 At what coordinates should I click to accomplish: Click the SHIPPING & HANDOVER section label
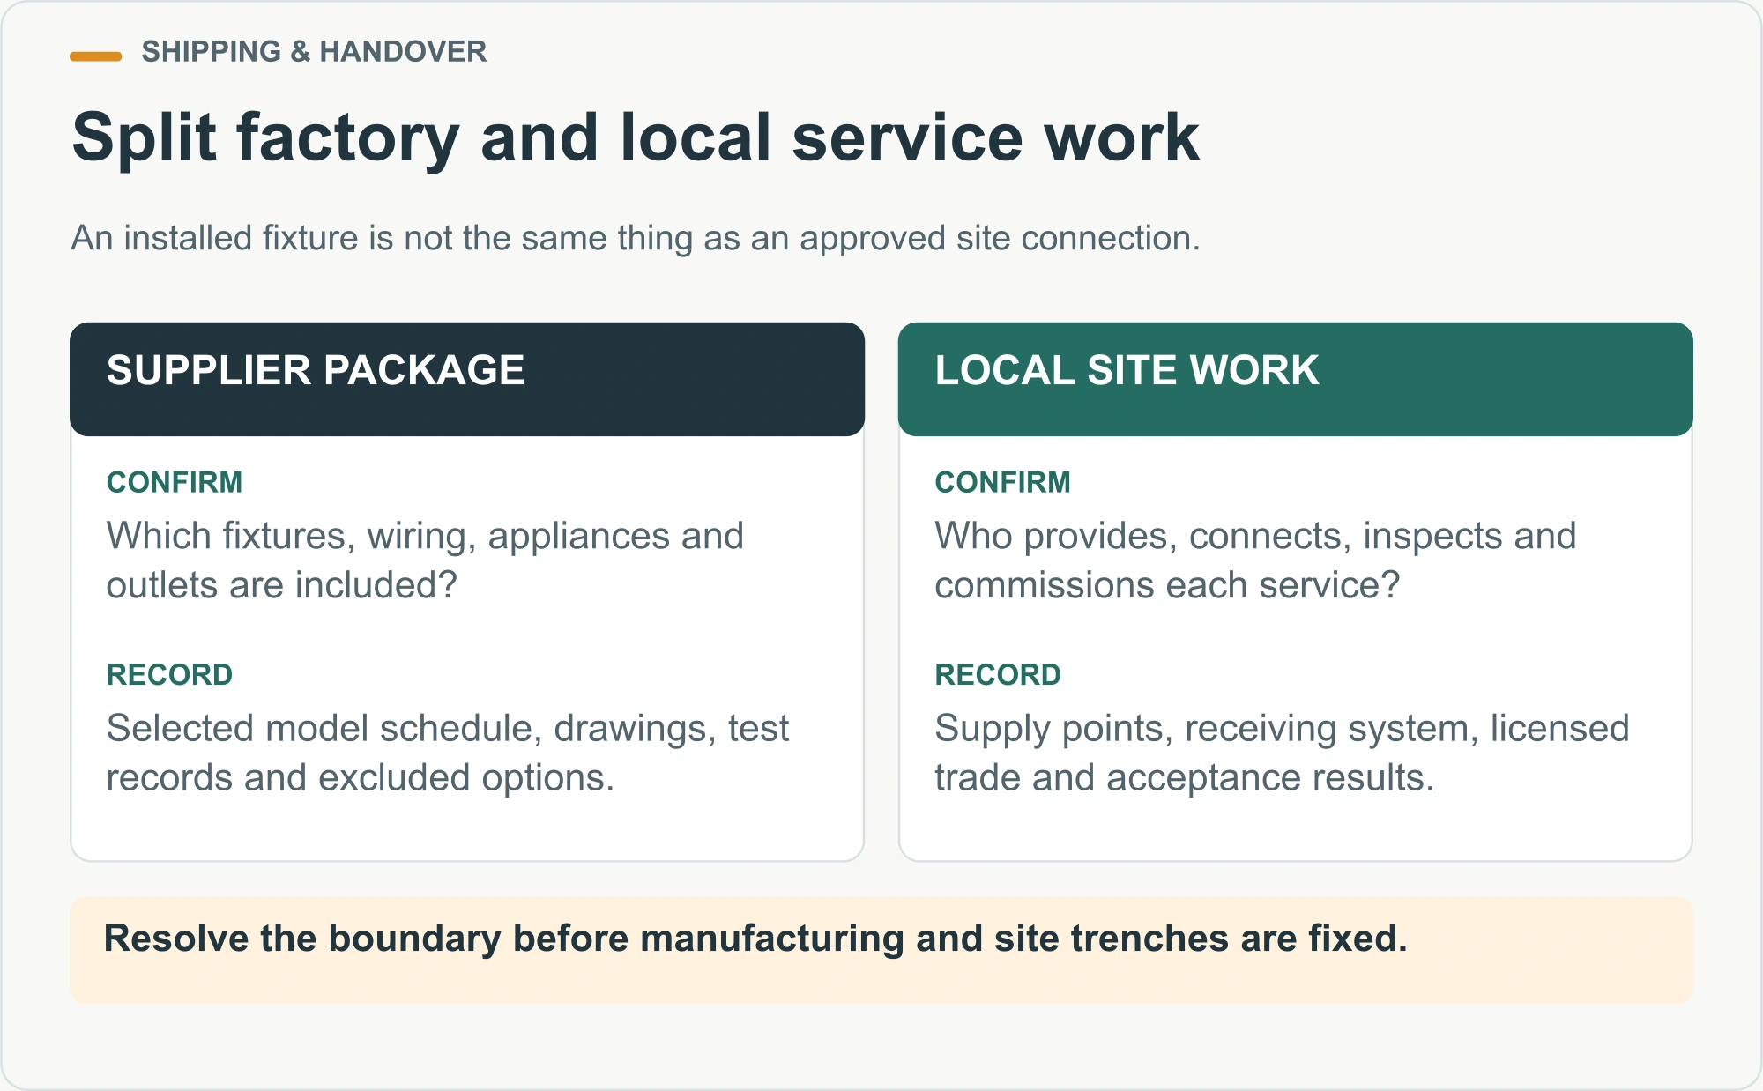pyautogui.click(x=314, y=52)
